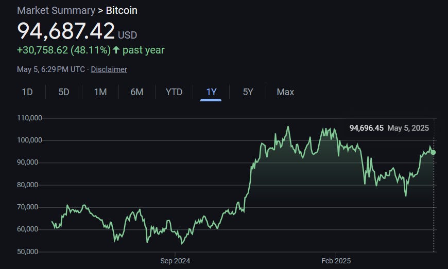
Task: Select the 5D time range tab
Action: [x=64, y=92]
